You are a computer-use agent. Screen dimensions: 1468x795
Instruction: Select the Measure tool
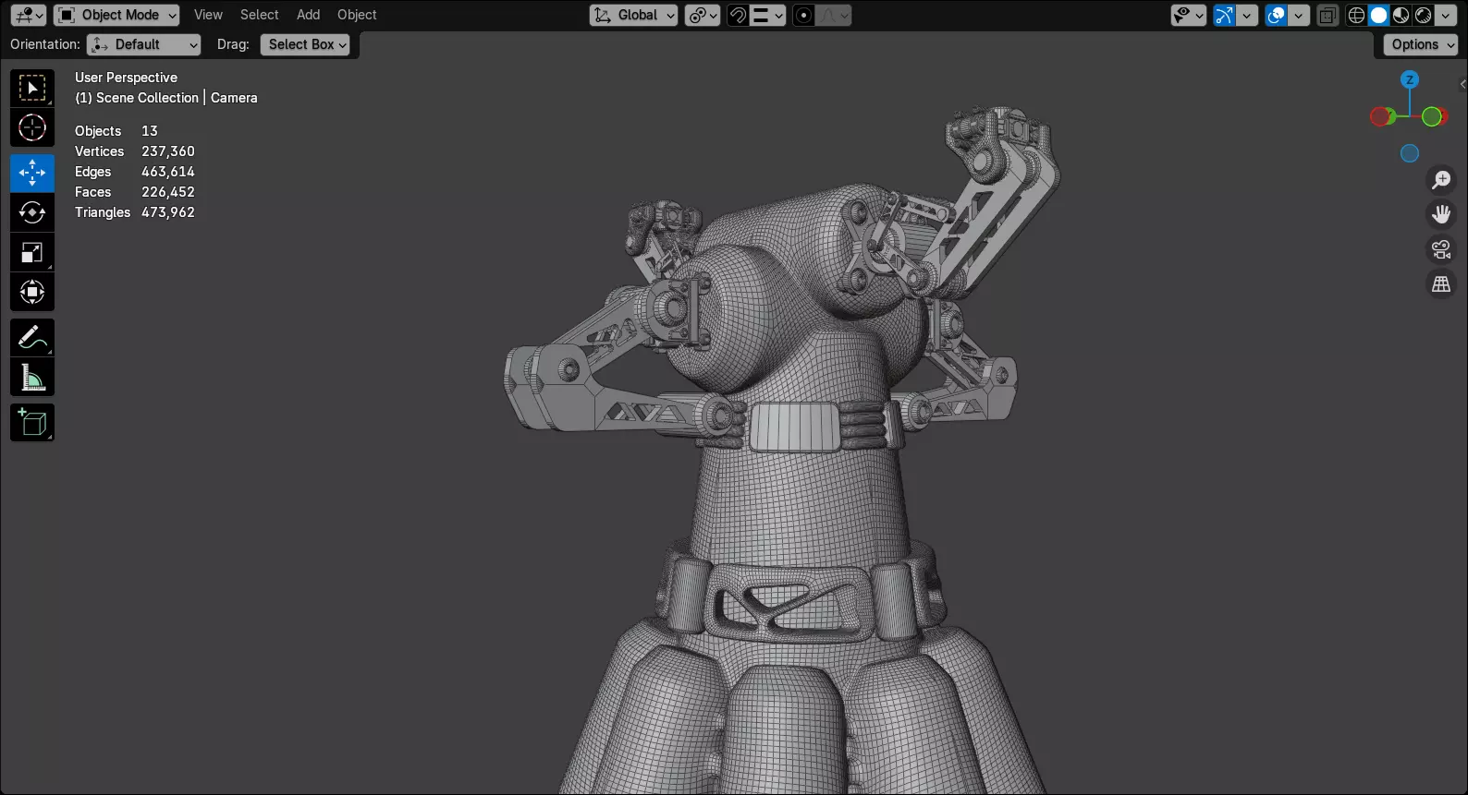tap(32, 377)
